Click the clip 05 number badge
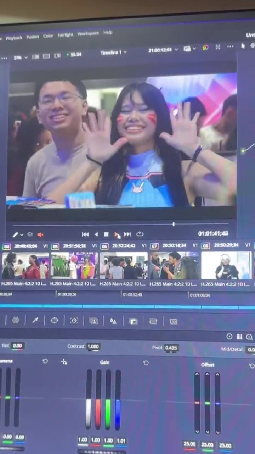255x454 pixels. [55, 246]
